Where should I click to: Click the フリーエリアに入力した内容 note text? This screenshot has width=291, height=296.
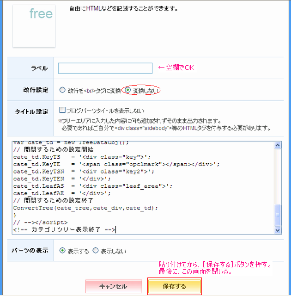click(x=139, y=121)
